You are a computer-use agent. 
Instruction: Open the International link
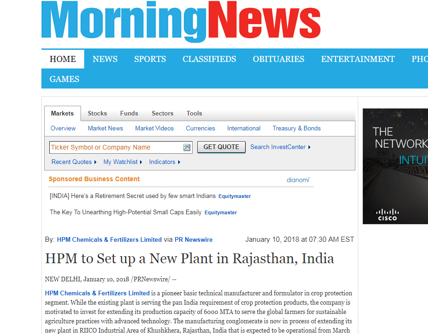[x=244, y=129]
